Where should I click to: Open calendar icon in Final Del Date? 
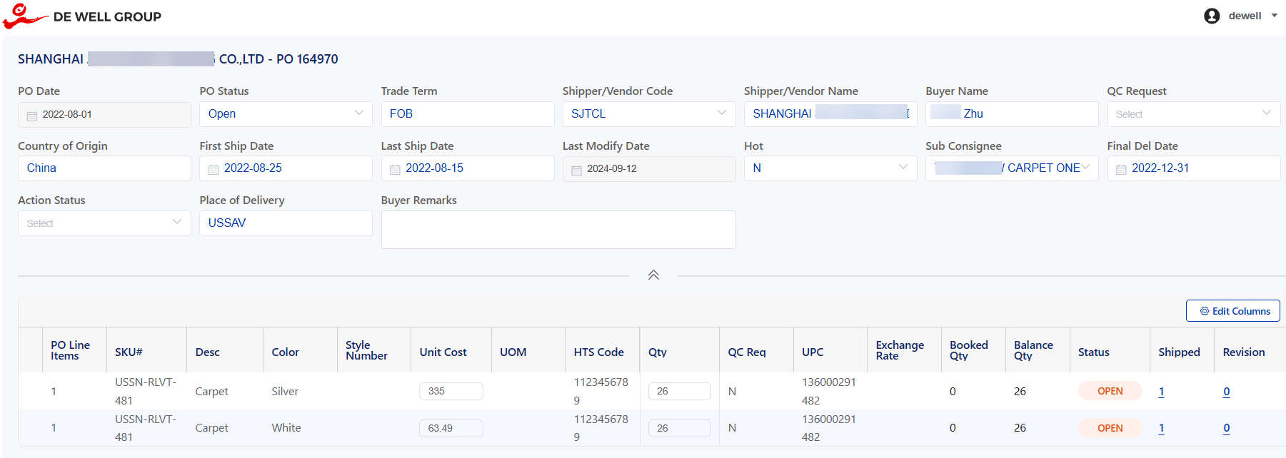tap(1121, 169)
